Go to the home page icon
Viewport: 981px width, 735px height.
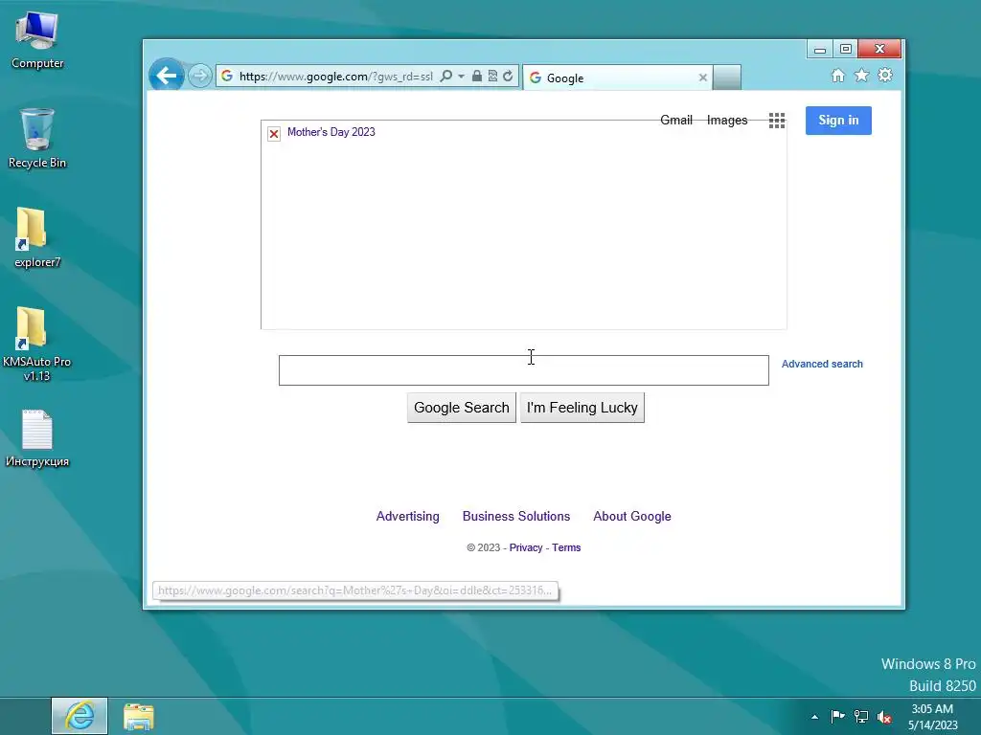coord(837,76)
